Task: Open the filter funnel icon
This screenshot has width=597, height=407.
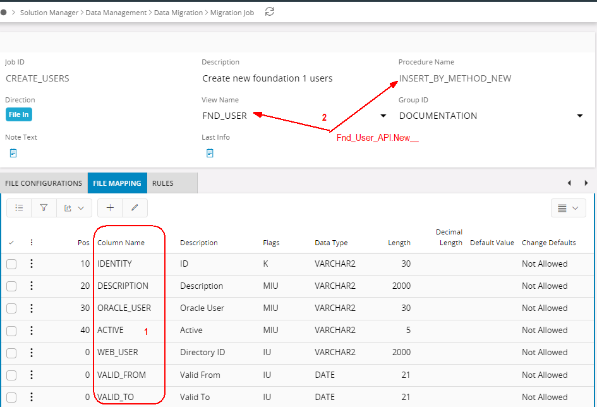Action: [x=44, y=208]
